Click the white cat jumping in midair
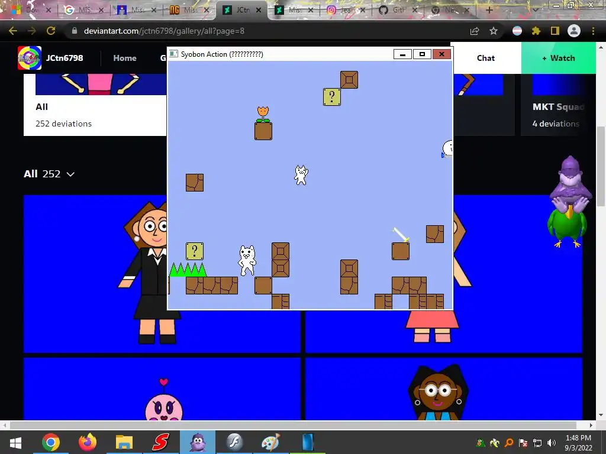The width and height of the screenshot is (606, 454). point(301,175)
